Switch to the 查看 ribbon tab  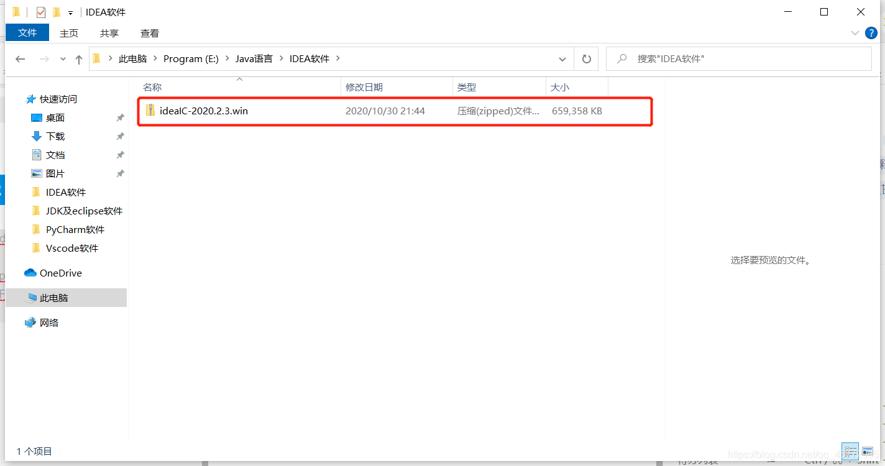pos(150,33)
